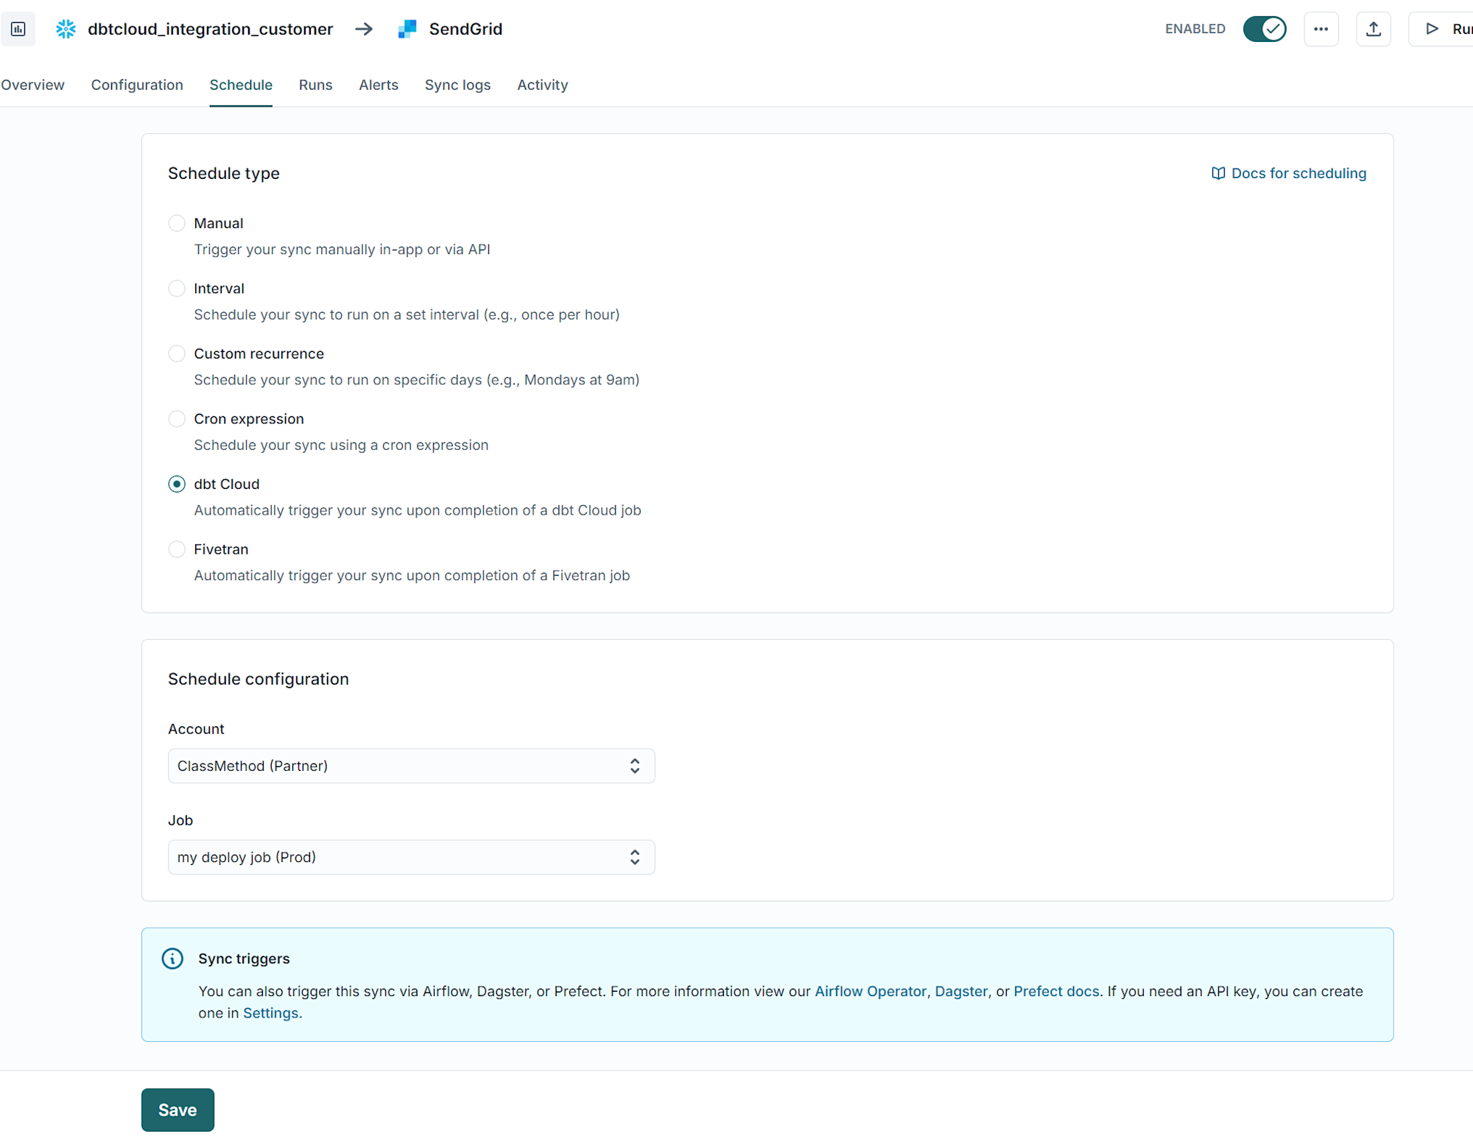
Task: Click the upload/export icon button
Action: click(1374, 29)
